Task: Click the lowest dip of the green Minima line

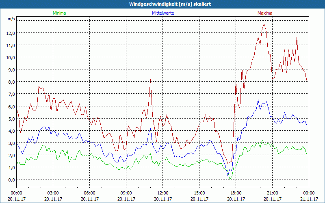Action: point(230,179)
